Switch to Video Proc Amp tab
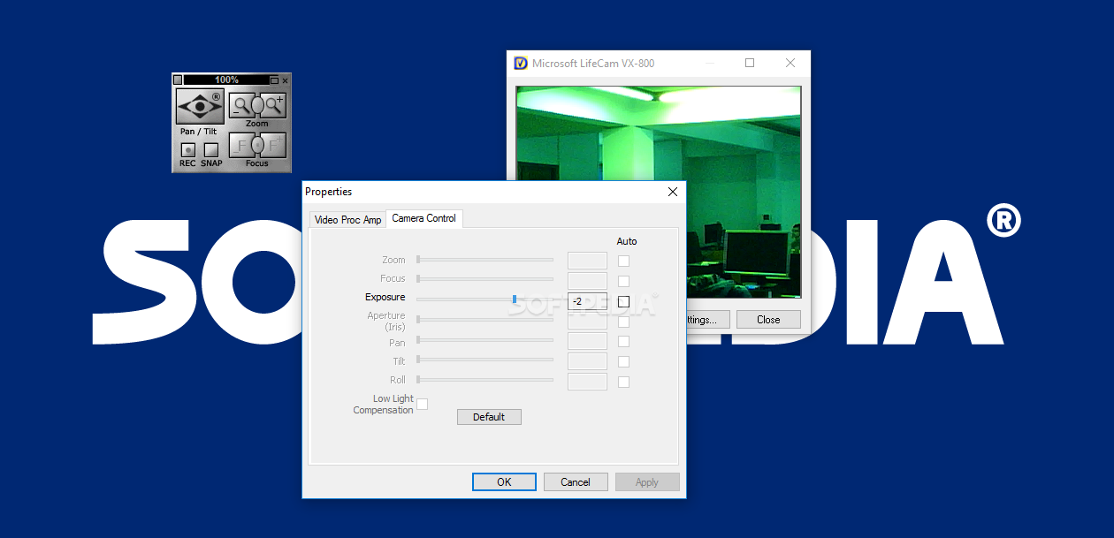The height and width of the screenshot is (538, 1114). tap(347, 220)
